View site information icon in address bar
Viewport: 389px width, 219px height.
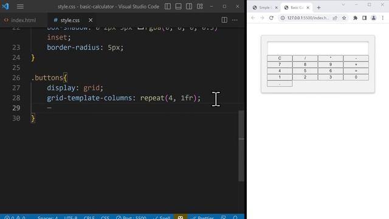pos(283,18)
